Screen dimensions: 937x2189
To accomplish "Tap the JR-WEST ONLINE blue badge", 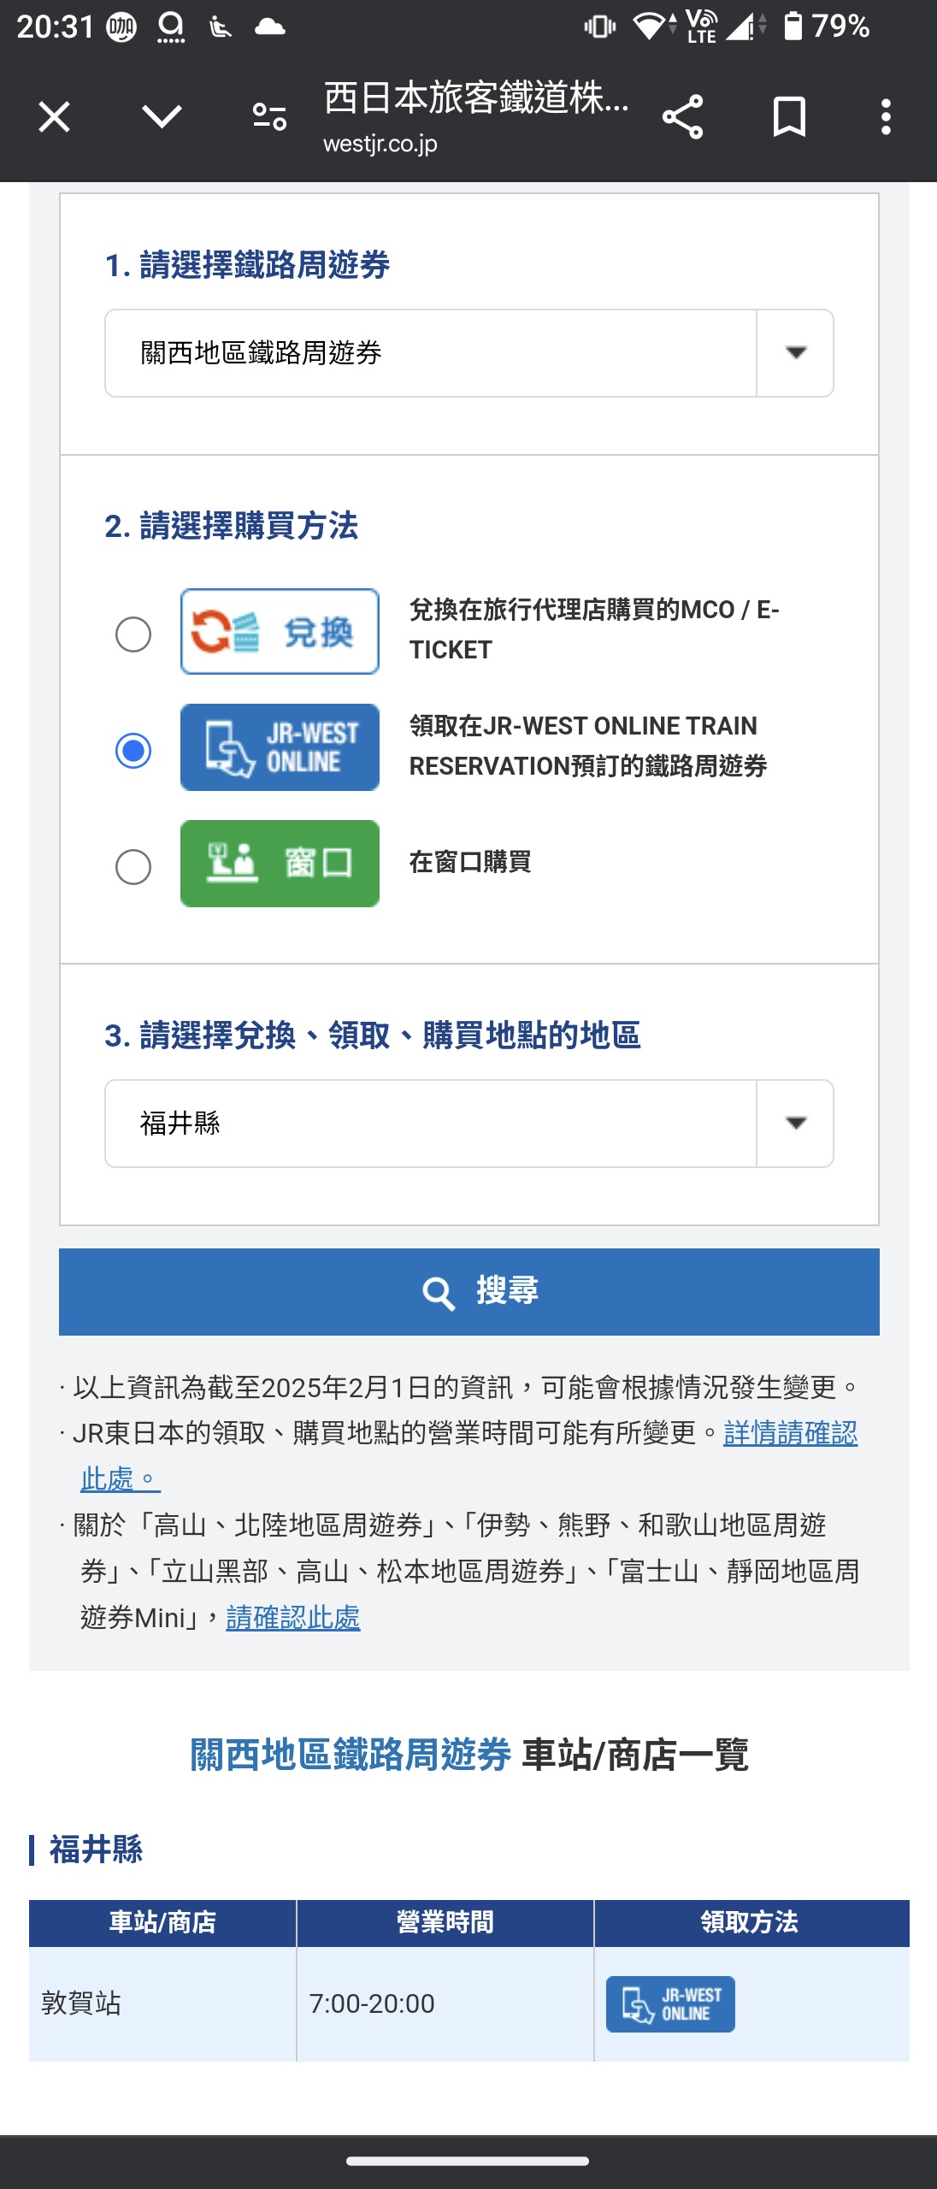I will pyautogui.click(x=280, y=748).
